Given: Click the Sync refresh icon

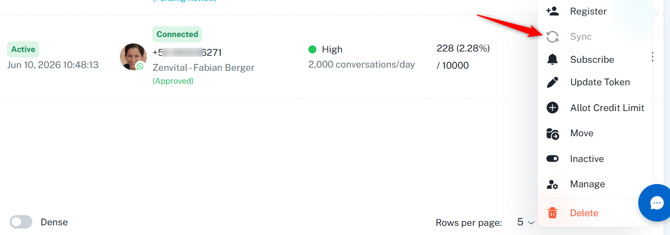Looking at the screenshot, I should tap(552, 36).
